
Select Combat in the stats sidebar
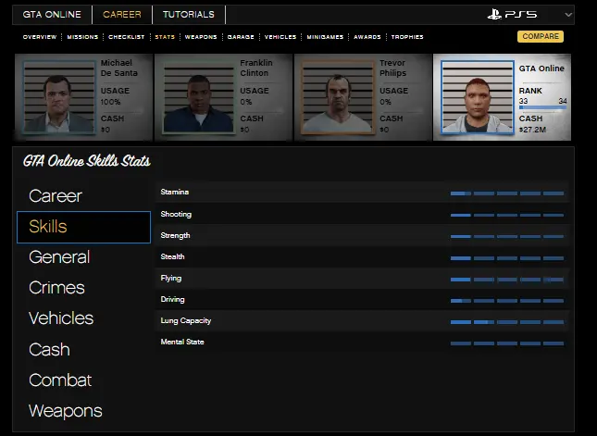(x=60, y=380)
